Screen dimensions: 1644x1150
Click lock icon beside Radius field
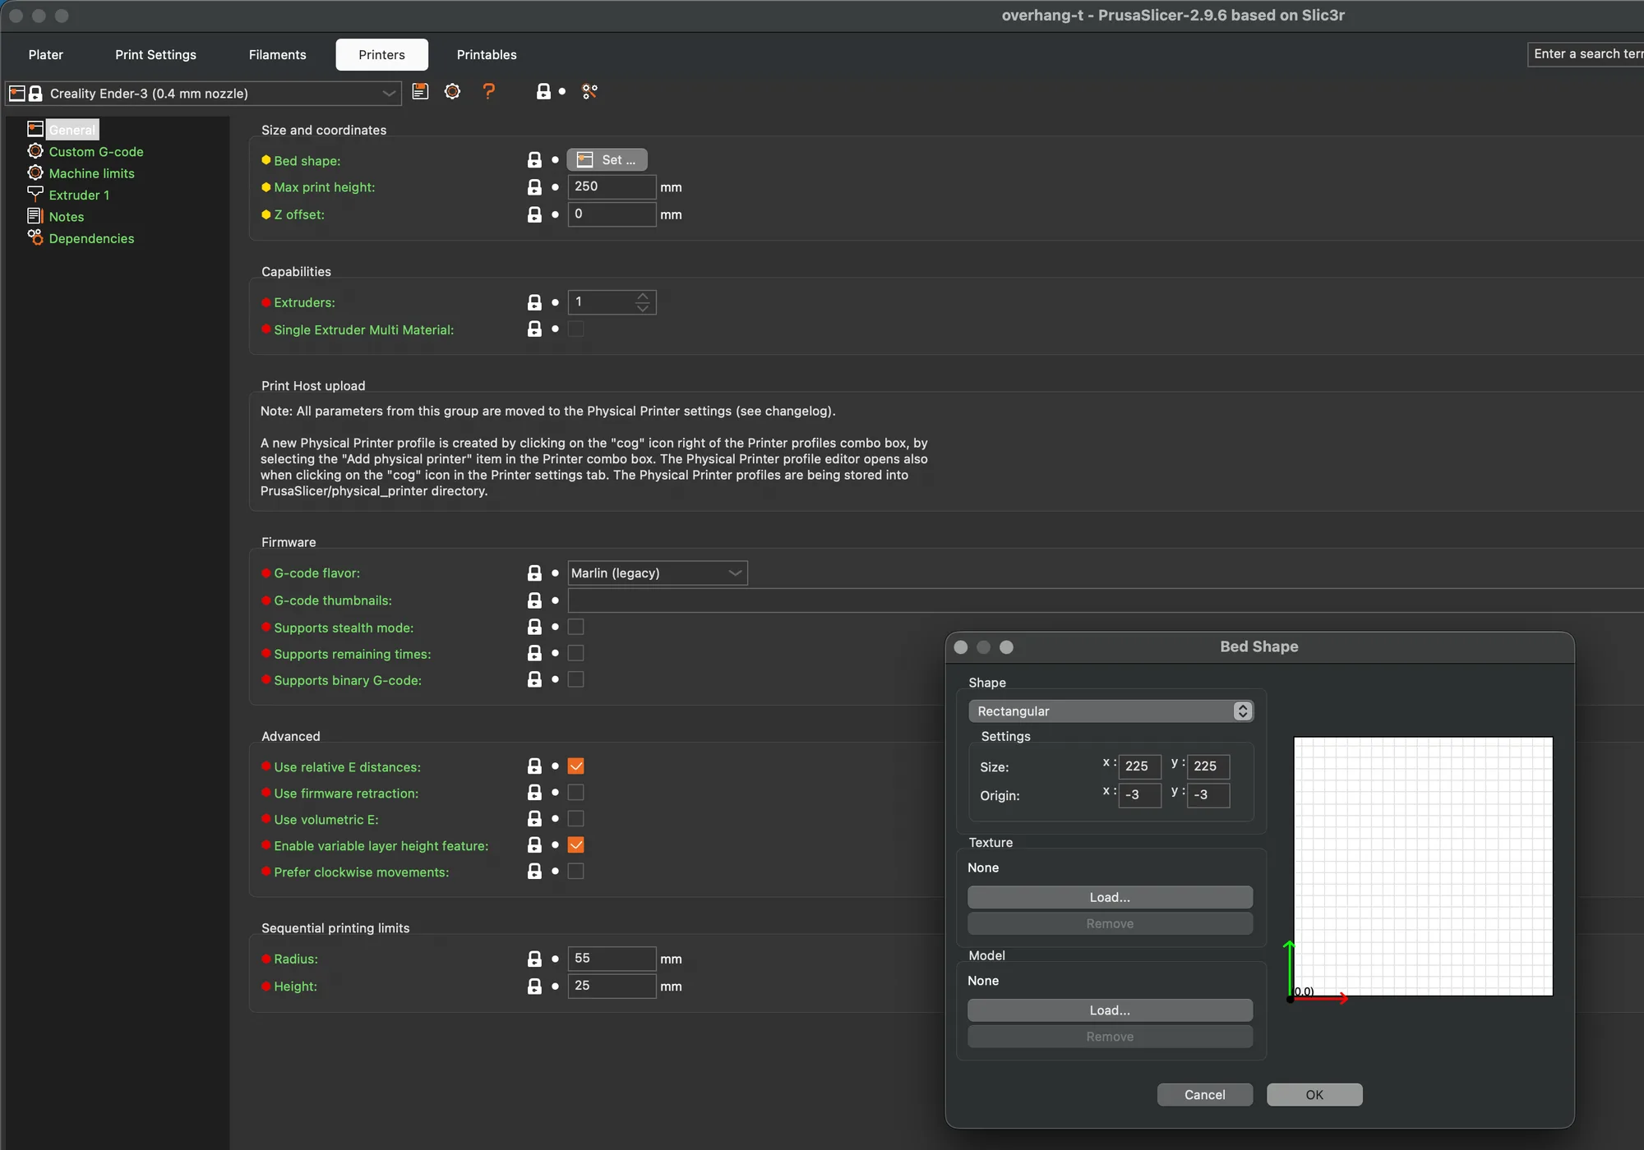pos(534,959)
